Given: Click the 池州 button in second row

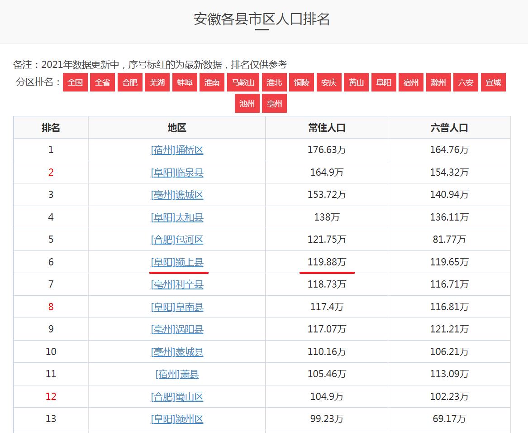Looking at the screenshot, I should click(247, 104).
